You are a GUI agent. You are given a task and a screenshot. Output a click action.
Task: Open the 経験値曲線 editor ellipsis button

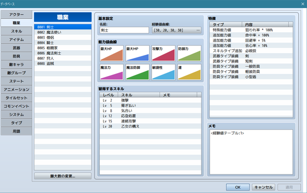click(198, 30)
